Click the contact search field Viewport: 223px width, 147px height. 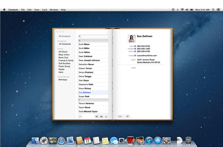(x=94, y=36)
